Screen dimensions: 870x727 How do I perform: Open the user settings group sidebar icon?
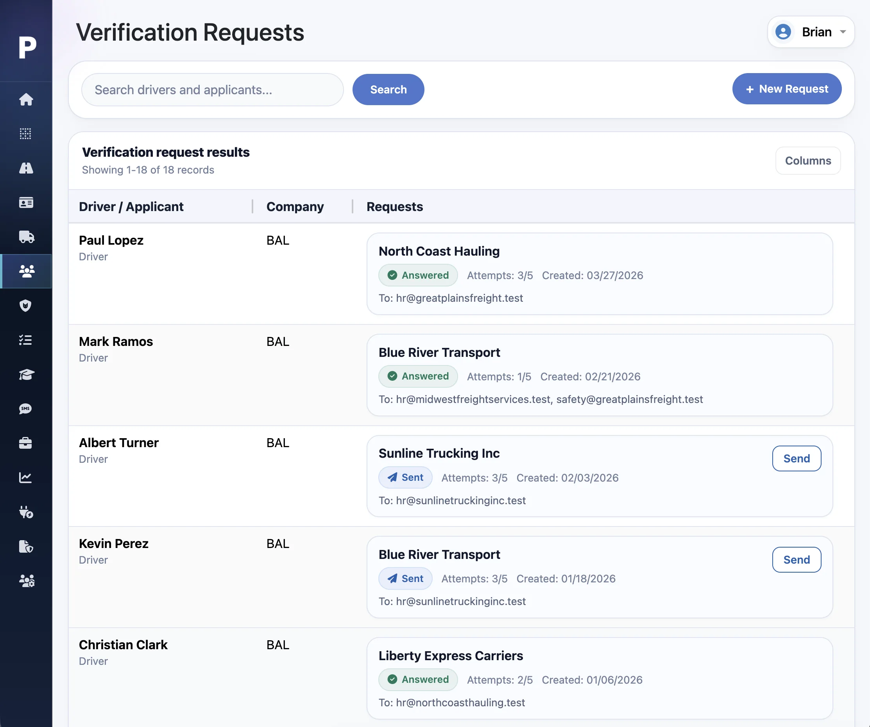pyautogui.click(x=26, y=581)
